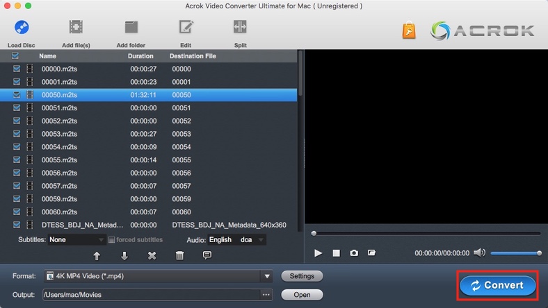Click the 00:00:09 duration cell
548x308 pixels.
click(x=143, y=147)
